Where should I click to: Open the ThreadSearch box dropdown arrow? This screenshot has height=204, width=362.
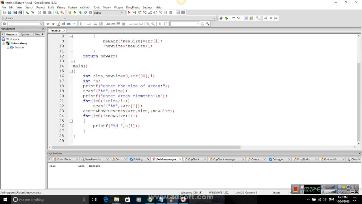tap(198, 24)
